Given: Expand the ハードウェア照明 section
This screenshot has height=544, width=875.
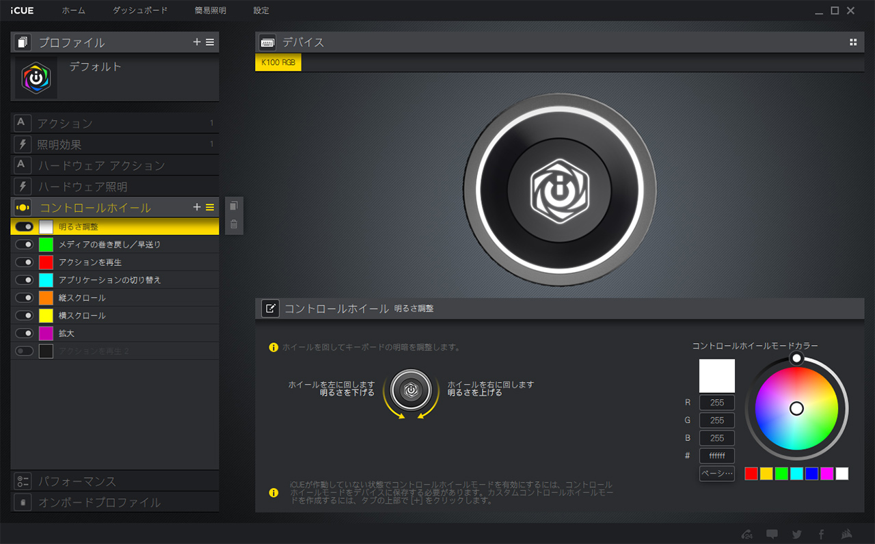Looking at the screenshot, I should [x=115, y=187].
